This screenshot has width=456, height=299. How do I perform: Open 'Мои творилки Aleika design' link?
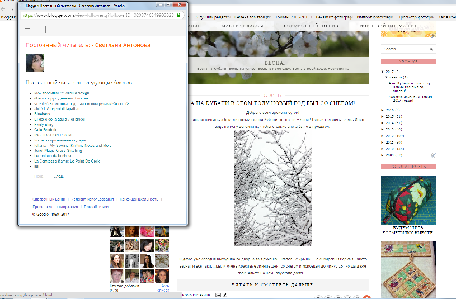(62, 93)
